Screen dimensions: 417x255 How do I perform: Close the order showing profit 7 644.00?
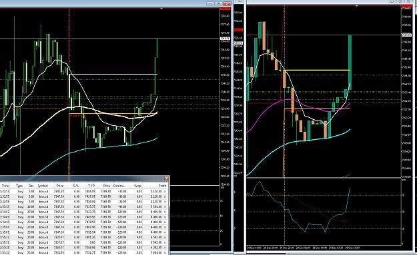[165, 252]
